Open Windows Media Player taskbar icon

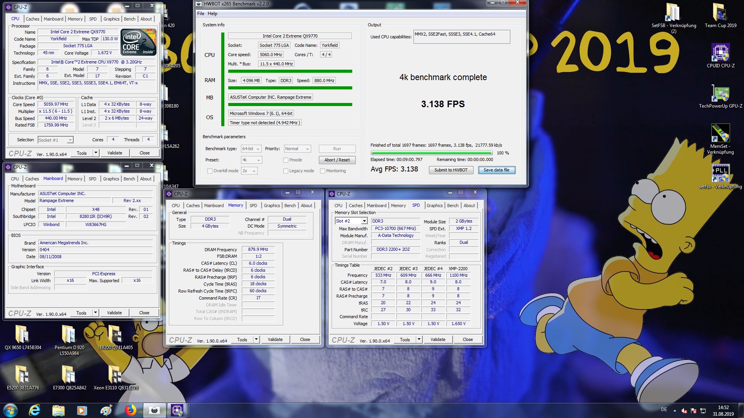coord(82,410)
